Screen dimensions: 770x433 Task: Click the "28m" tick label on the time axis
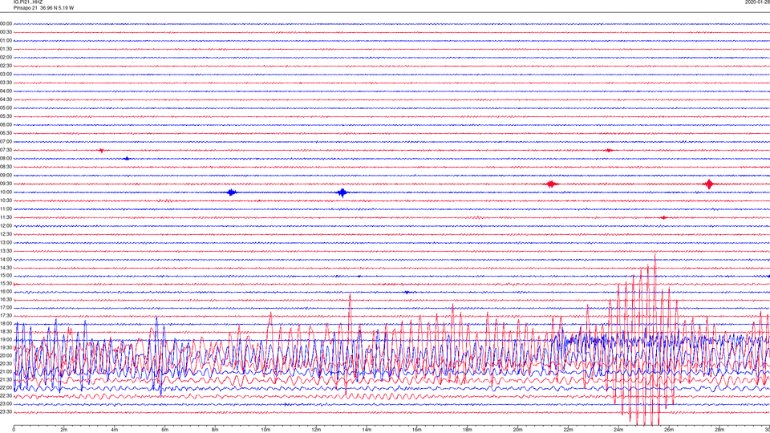coord(719,430)
